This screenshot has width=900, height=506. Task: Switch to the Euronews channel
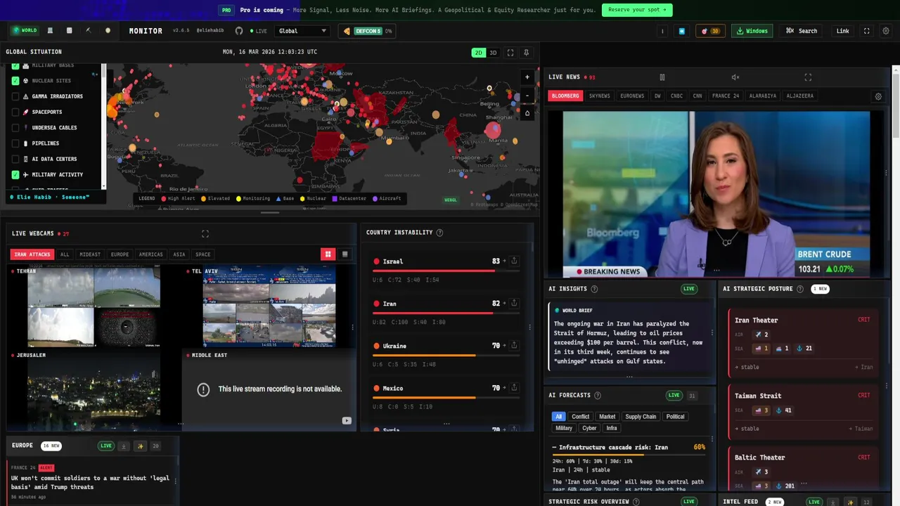click(632, 96)
